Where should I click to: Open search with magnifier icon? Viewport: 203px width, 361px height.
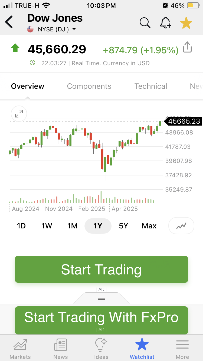pos(145,22)
